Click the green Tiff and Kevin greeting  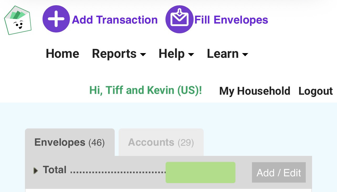point(146,90)
